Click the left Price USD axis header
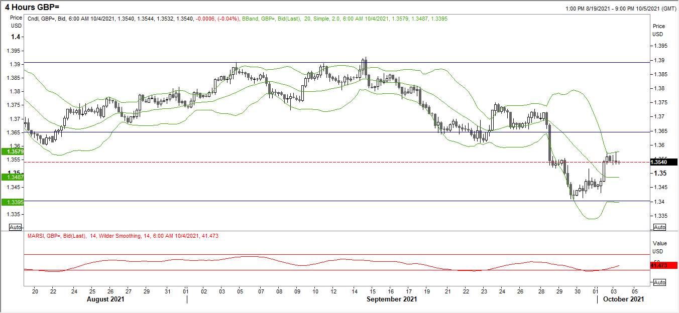This screenshot has height=313, width=679. pos(16,21)
